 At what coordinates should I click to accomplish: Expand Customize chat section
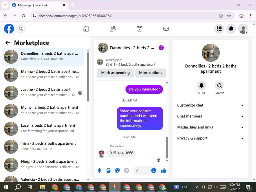pyautogui.click(x=210, y=105)
